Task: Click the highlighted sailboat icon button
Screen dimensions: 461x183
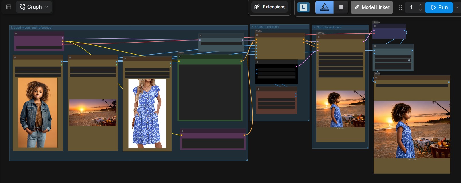Action: tap(324, 7)
